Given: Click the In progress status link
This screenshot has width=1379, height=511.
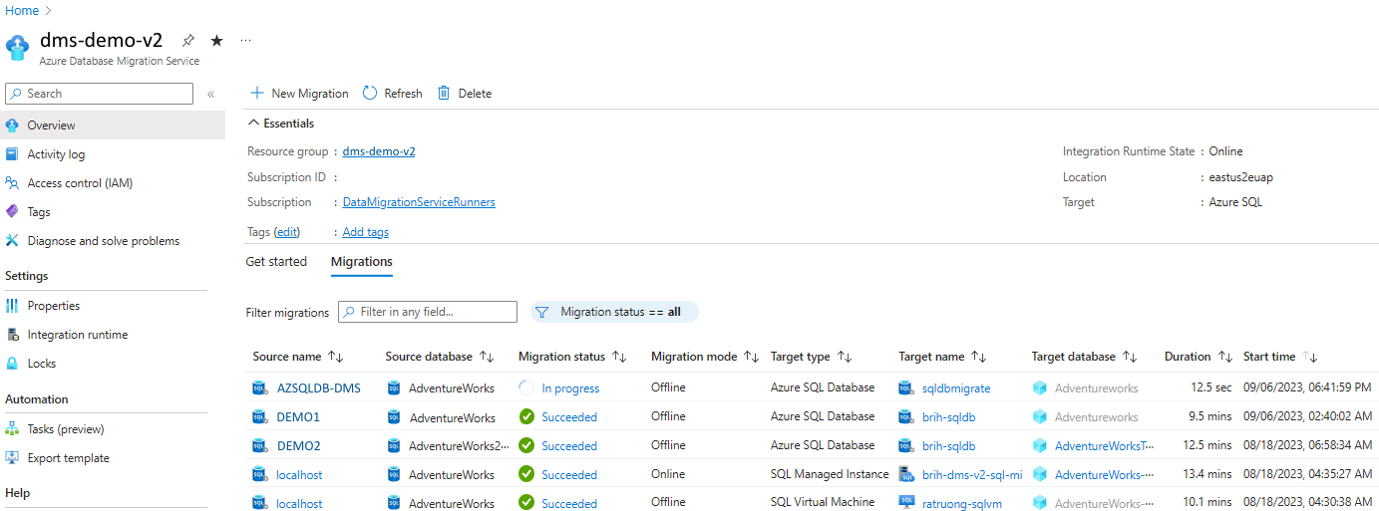Looking at the screenshot, I should [570, 388].
